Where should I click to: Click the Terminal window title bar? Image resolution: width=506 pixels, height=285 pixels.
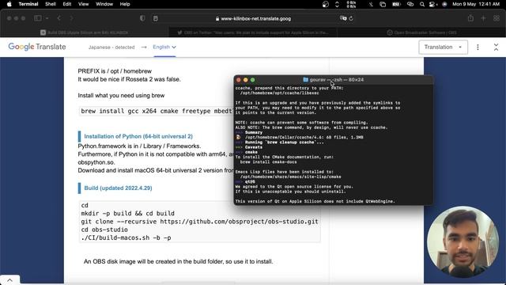coord(334,80)
